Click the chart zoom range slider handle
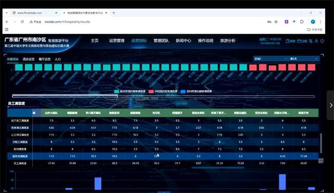This screenshot has height=193, width=334. pos(117,96)
